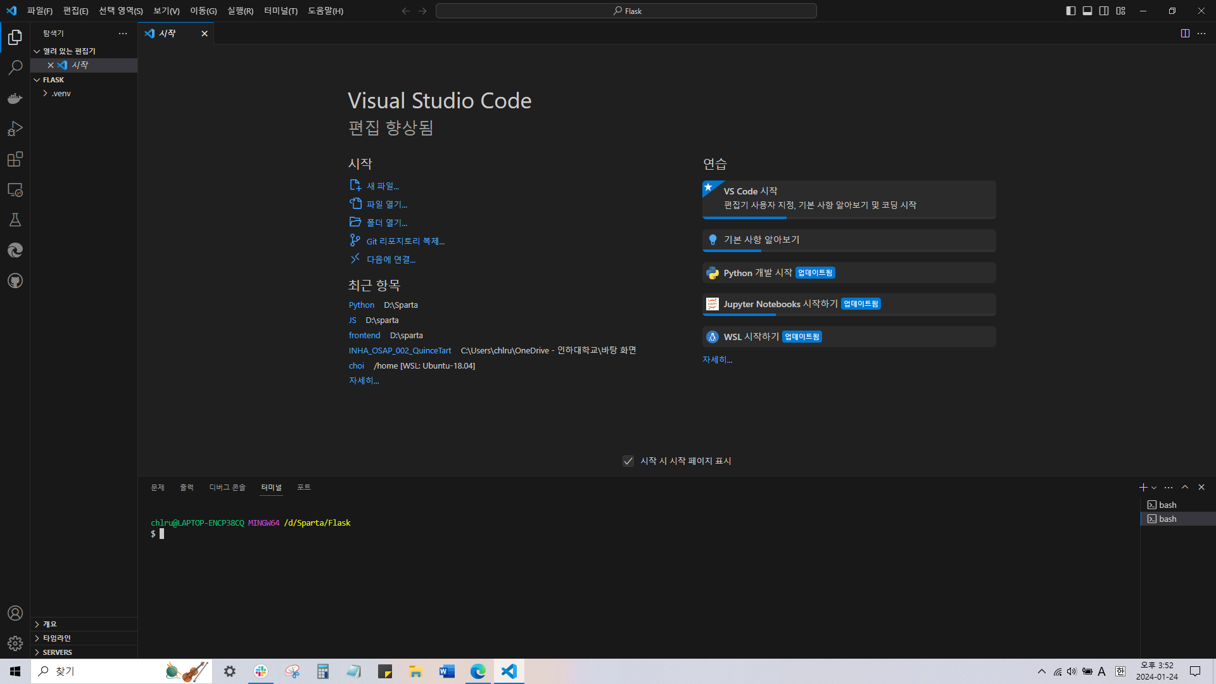Open the 편집(E) menu

tap(75, 11)
